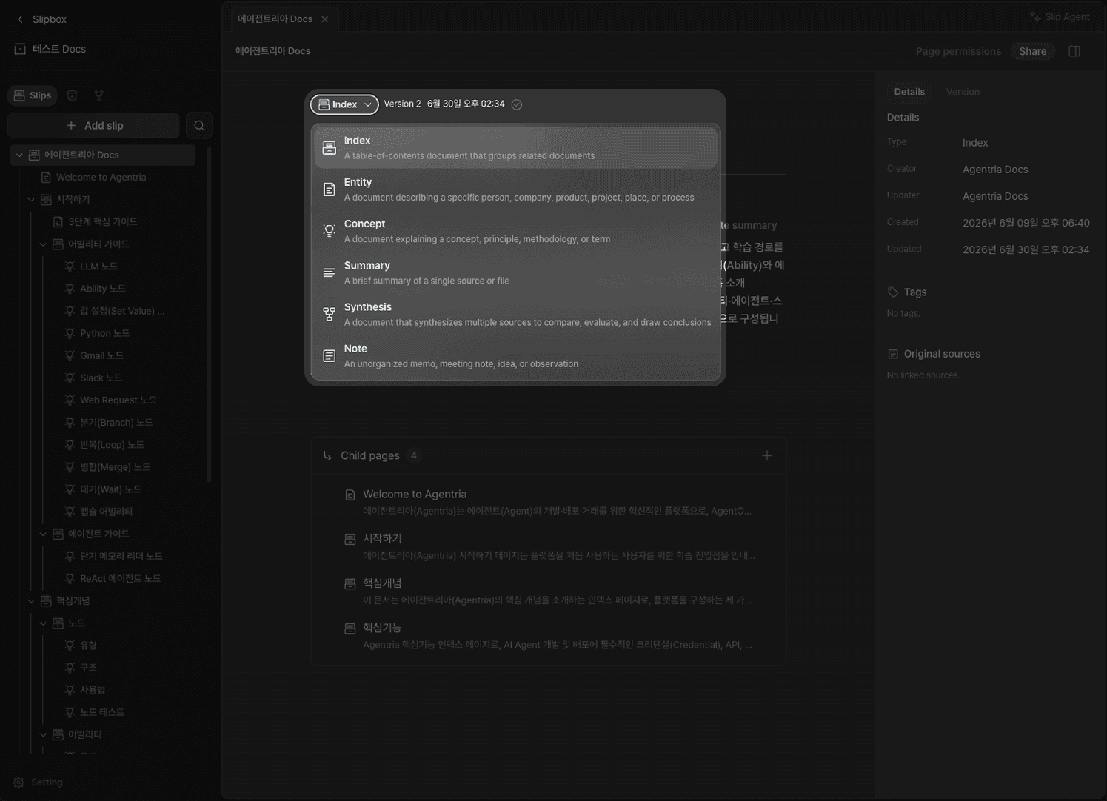Click the Gmail 노드 bulb icon
The height and width of the screenshot is (801, 1107).
(70, 355)
